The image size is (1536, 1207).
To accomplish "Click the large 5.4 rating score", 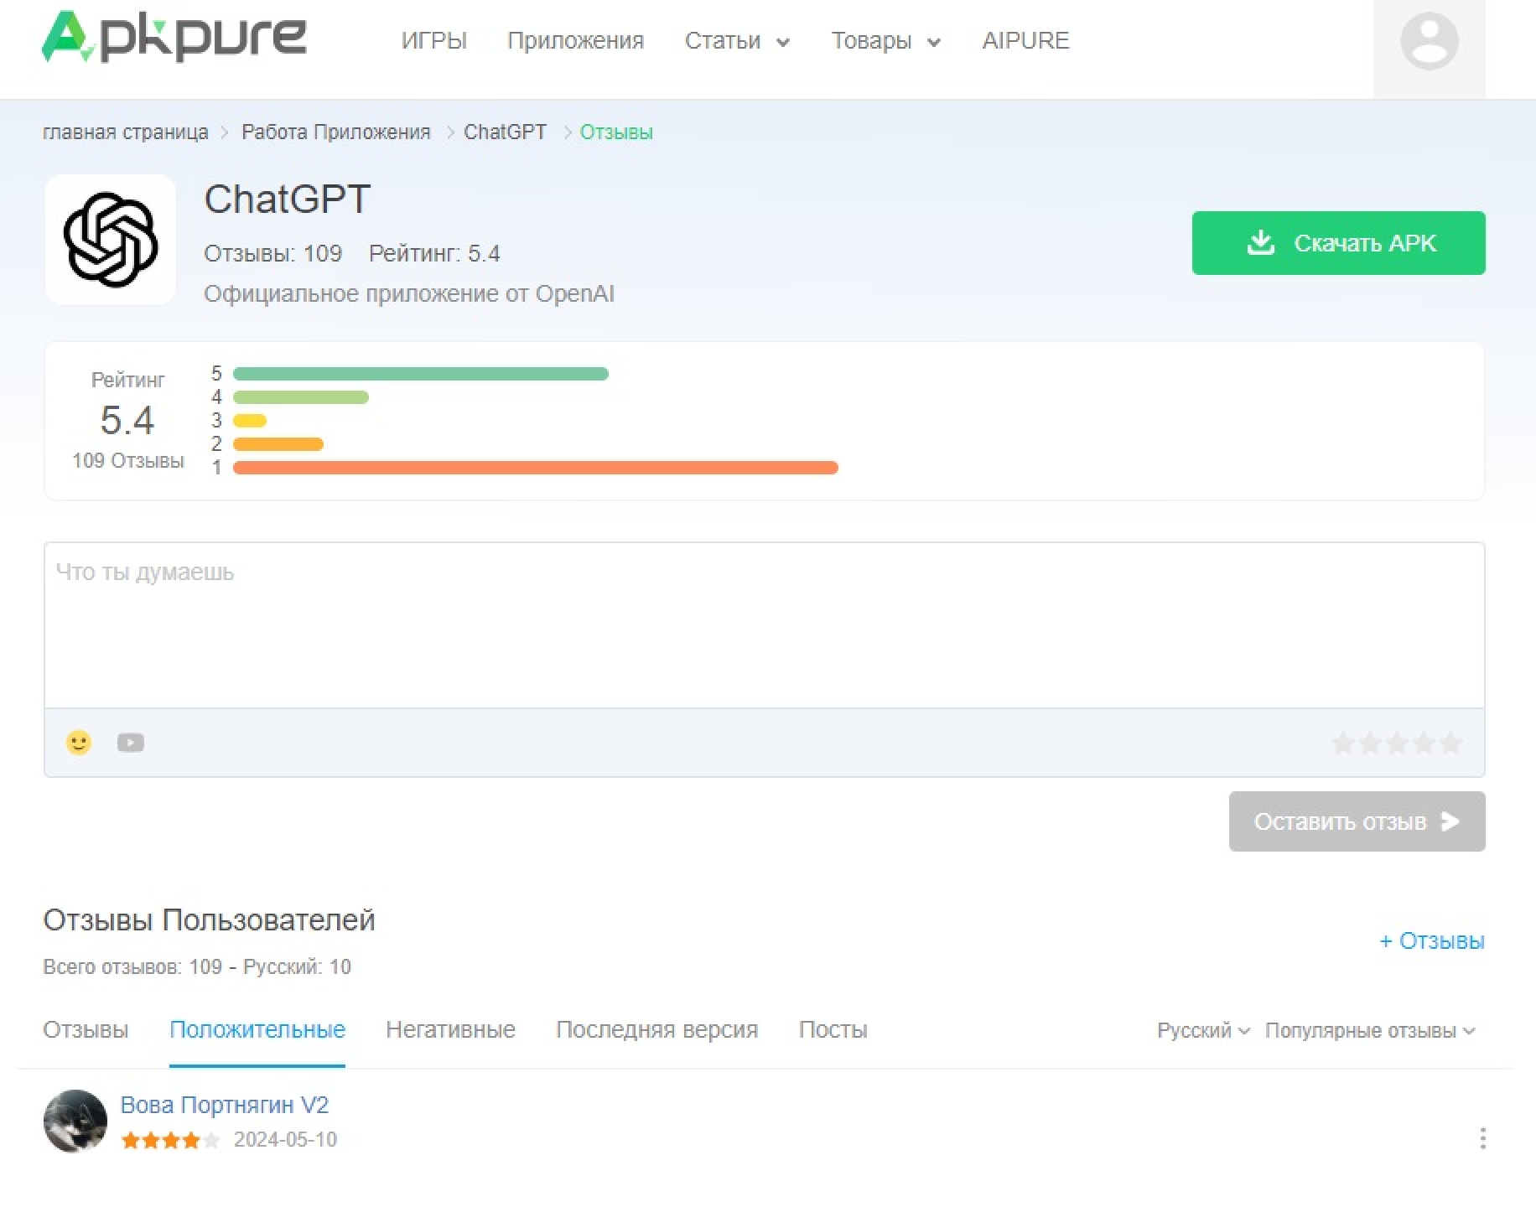I will coord(127,420).
